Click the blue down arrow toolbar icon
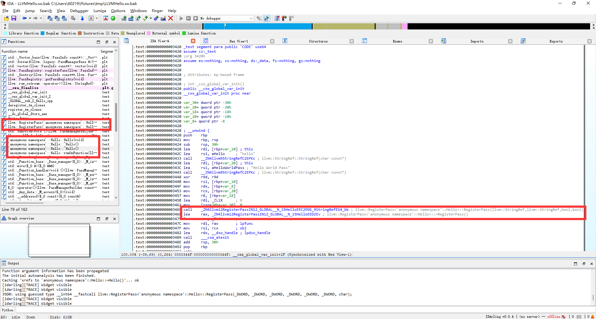Image resolution: width=596 pixels, height=319 pixels. [82, 19]
